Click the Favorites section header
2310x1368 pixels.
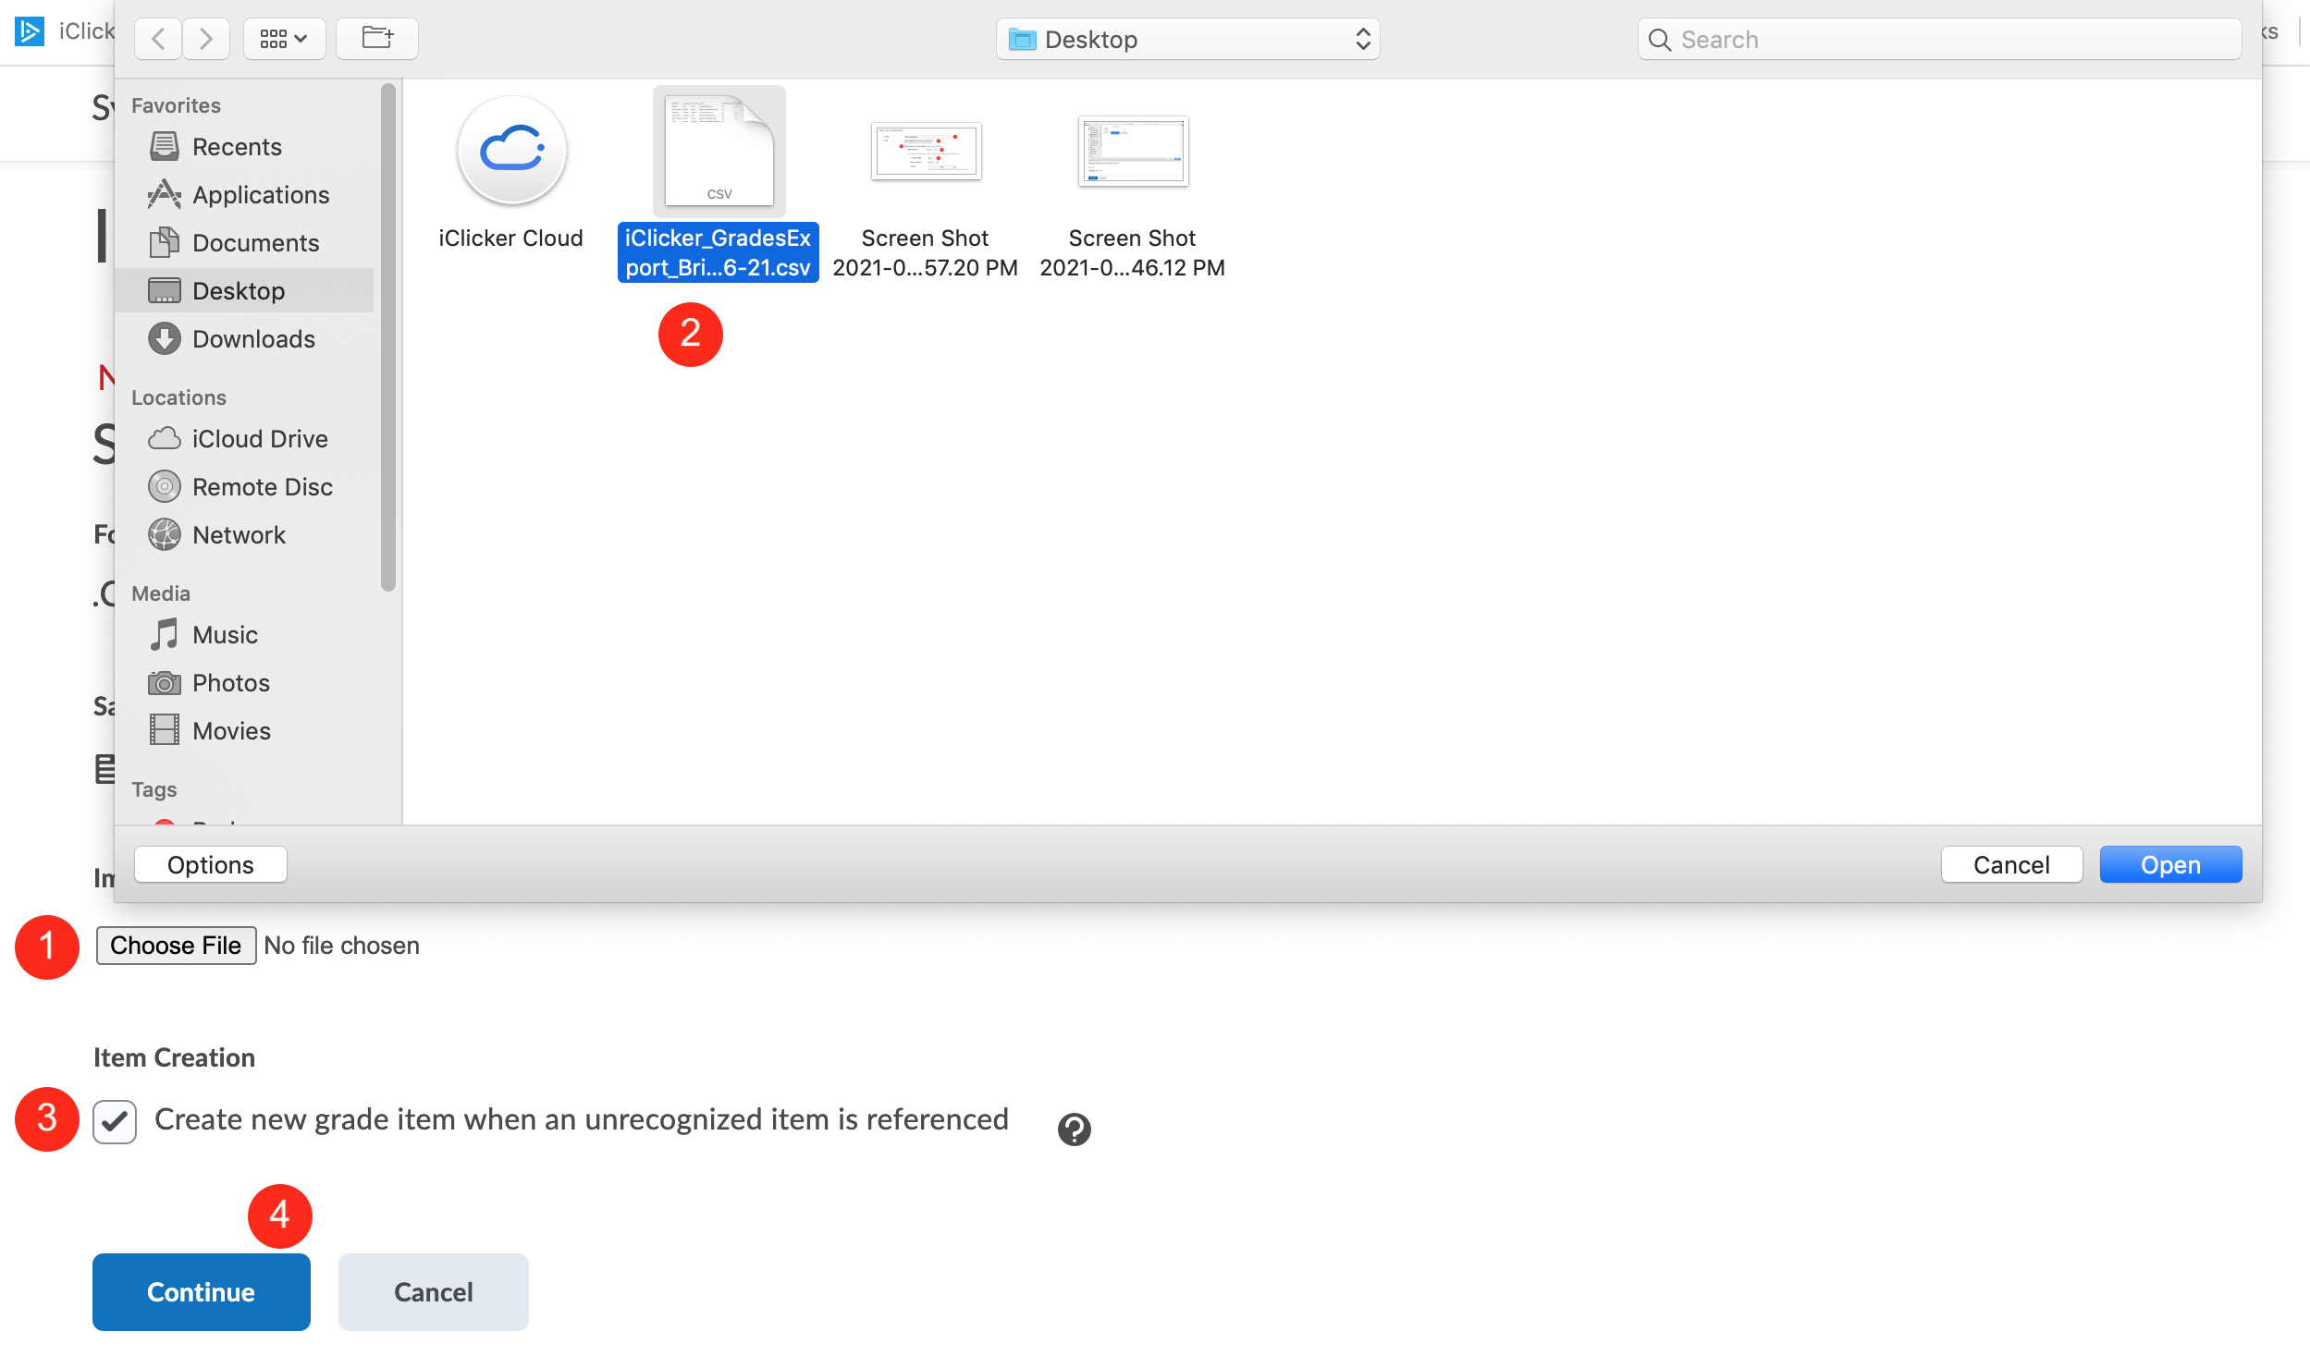pyautogui.click(x=176, y=105)
